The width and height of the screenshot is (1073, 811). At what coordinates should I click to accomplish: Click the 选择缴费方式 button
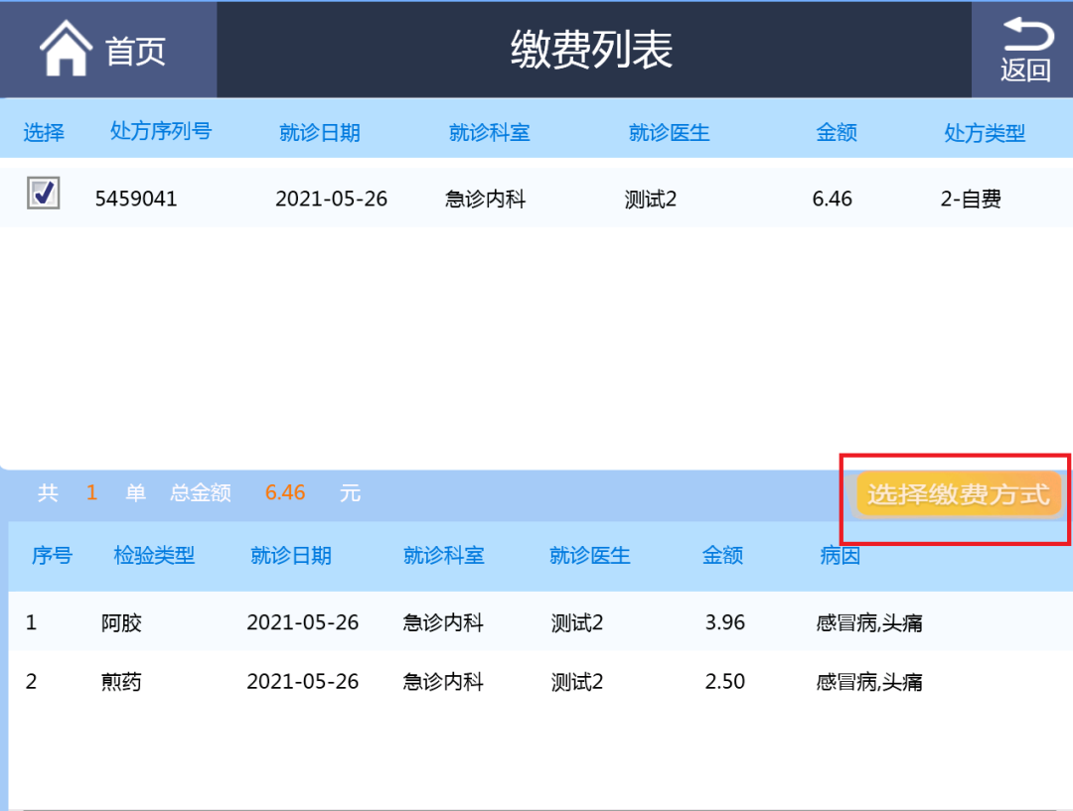point(958,493)
